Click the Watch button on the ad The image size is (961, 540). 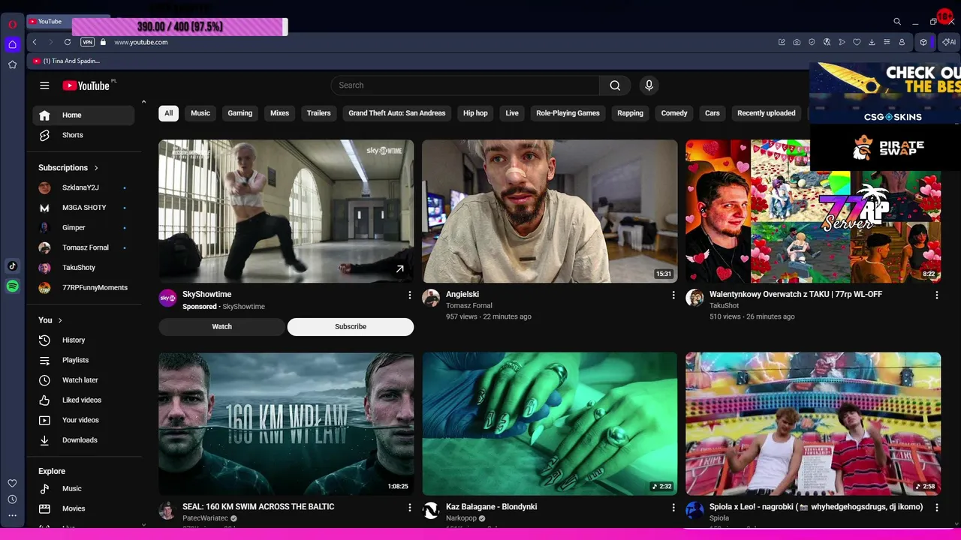221,326
